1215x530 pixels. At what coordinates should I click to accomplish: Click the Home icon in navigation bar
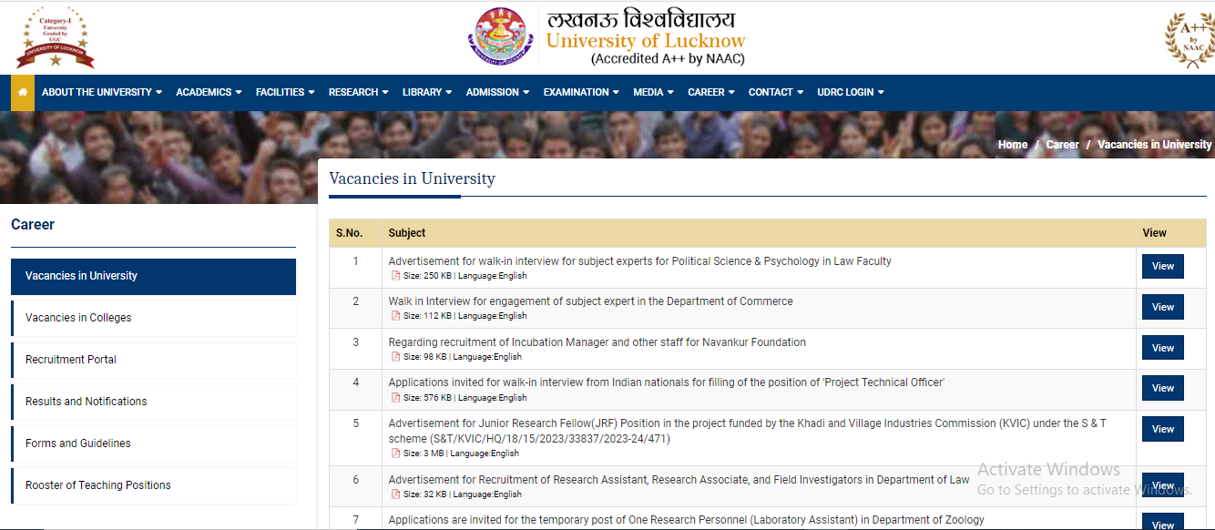[x=23, y=93]
